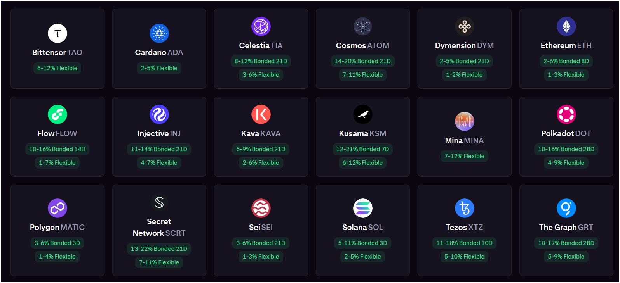Open the Kava KAVA heading
Image resolution: width=620 pixels, height=283 pixels.
coord(261,133)
